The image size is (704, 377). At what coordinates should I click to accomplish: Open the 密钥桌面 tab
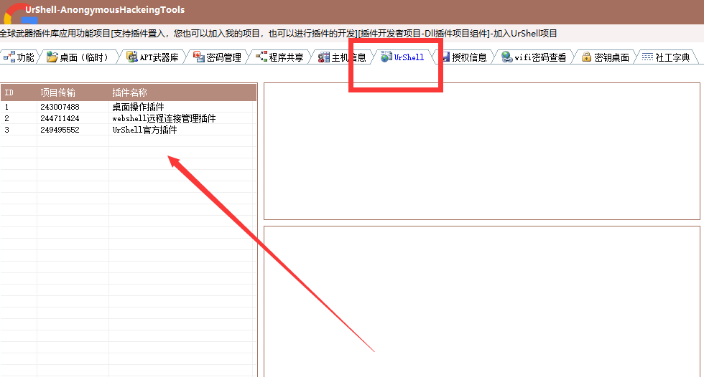606,57
